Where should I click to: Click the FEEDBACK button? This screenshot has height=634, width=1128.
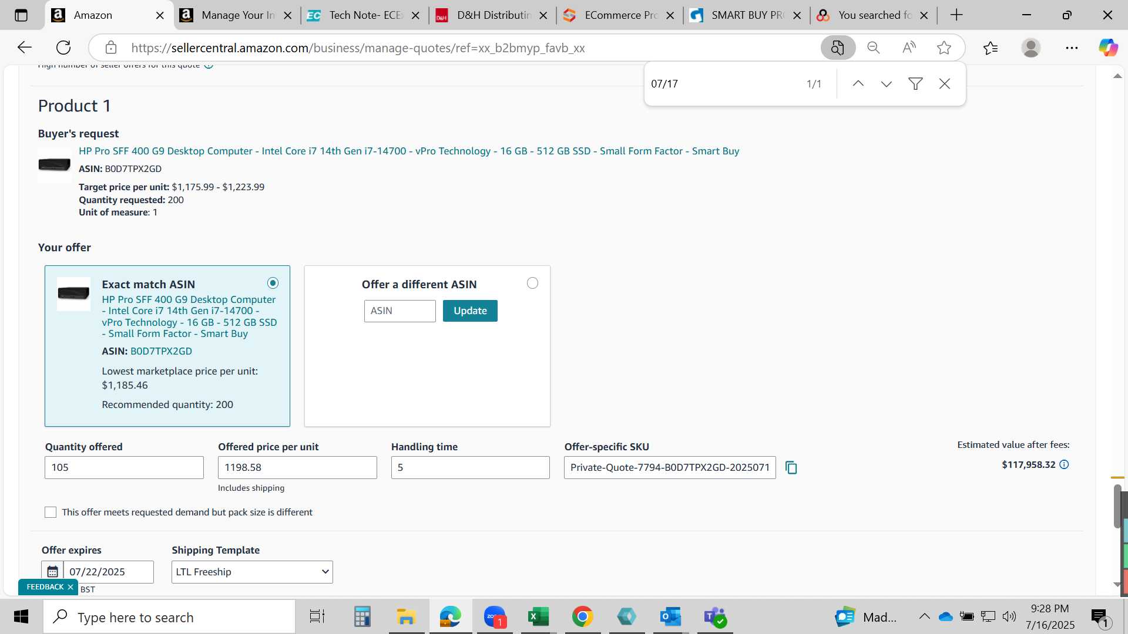[x=45, y=586]
